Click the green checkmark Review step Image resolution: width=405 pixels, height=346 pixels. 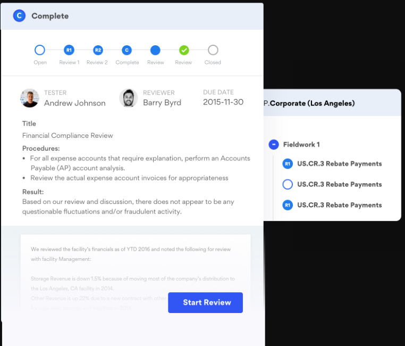tap(184, 50)
